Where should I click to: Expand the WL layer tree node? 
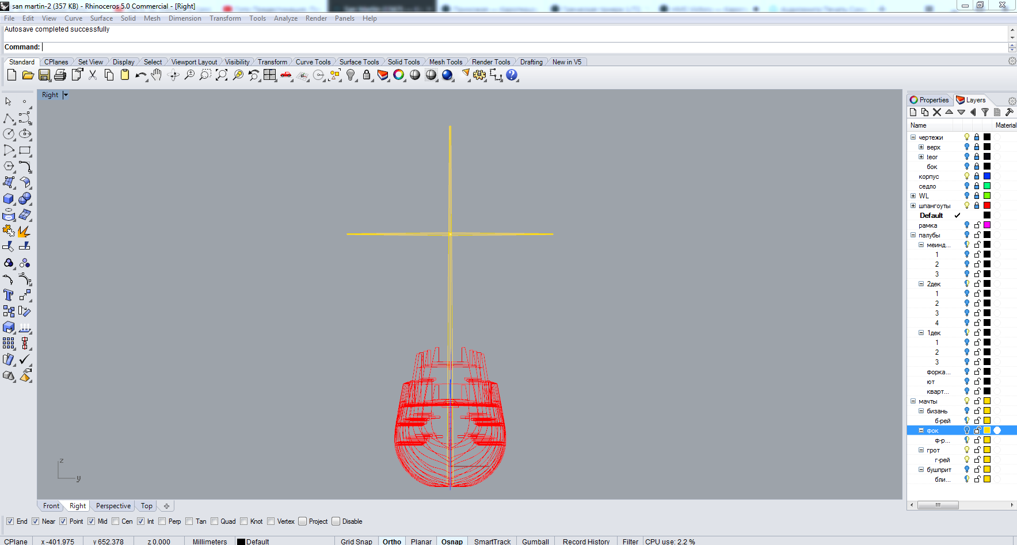tap(913, 196)
